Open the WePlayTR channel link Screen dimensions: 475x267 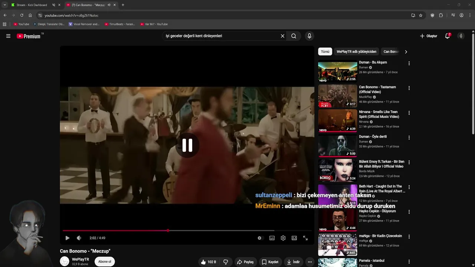click(81, 260)
